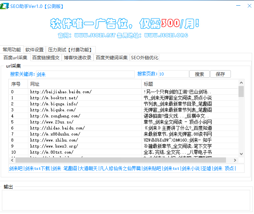Image resolution: width=254 pixels, height=214 pixels.
Task: Click the 保存 button
Action: [220, 74]
